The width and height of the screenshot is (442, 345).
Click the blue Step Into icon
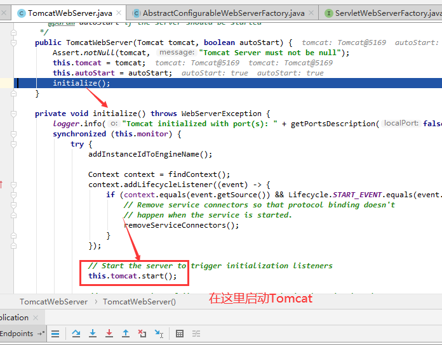tap(93, 334)
